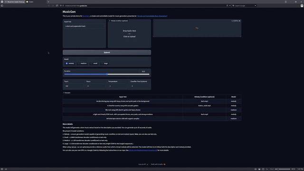
Task: Click the Top-k number field
Action: point(74,86)
